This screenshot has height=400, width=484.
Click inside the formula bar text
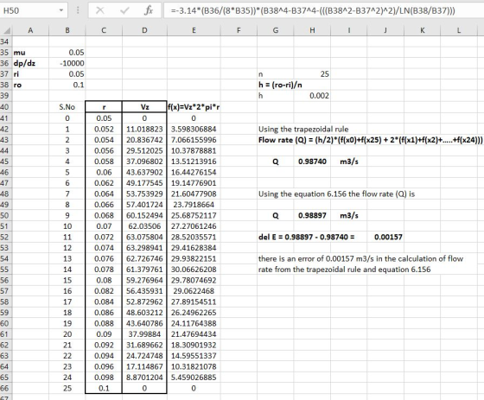pos(312,11)
